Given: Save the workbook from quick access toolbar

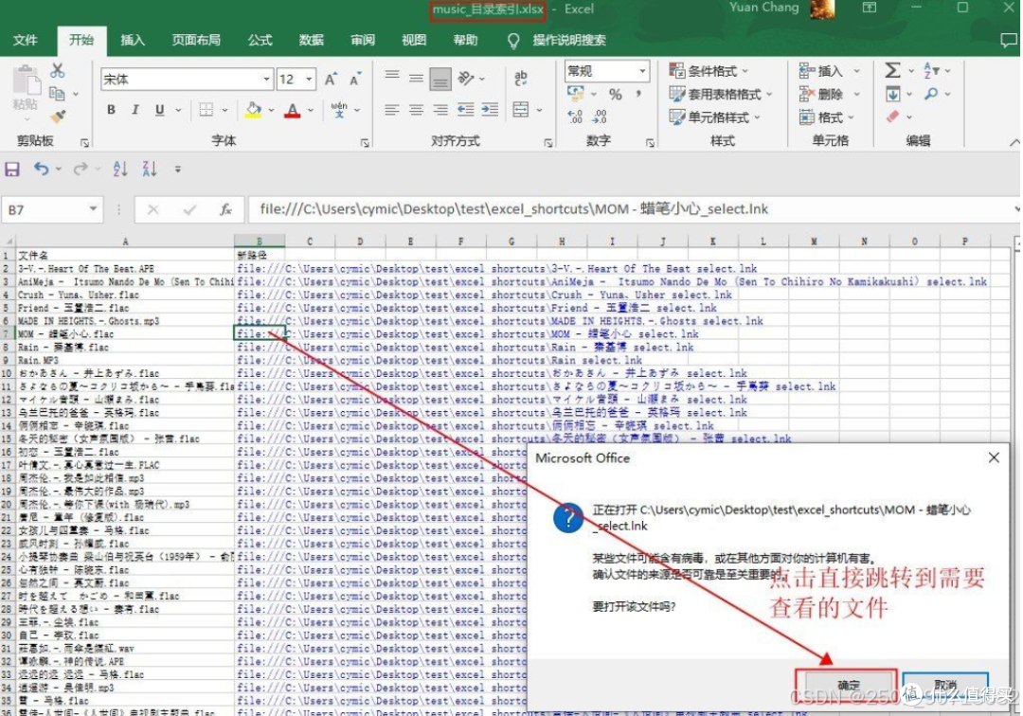Looking at the screenshot, I should (11, 170).
